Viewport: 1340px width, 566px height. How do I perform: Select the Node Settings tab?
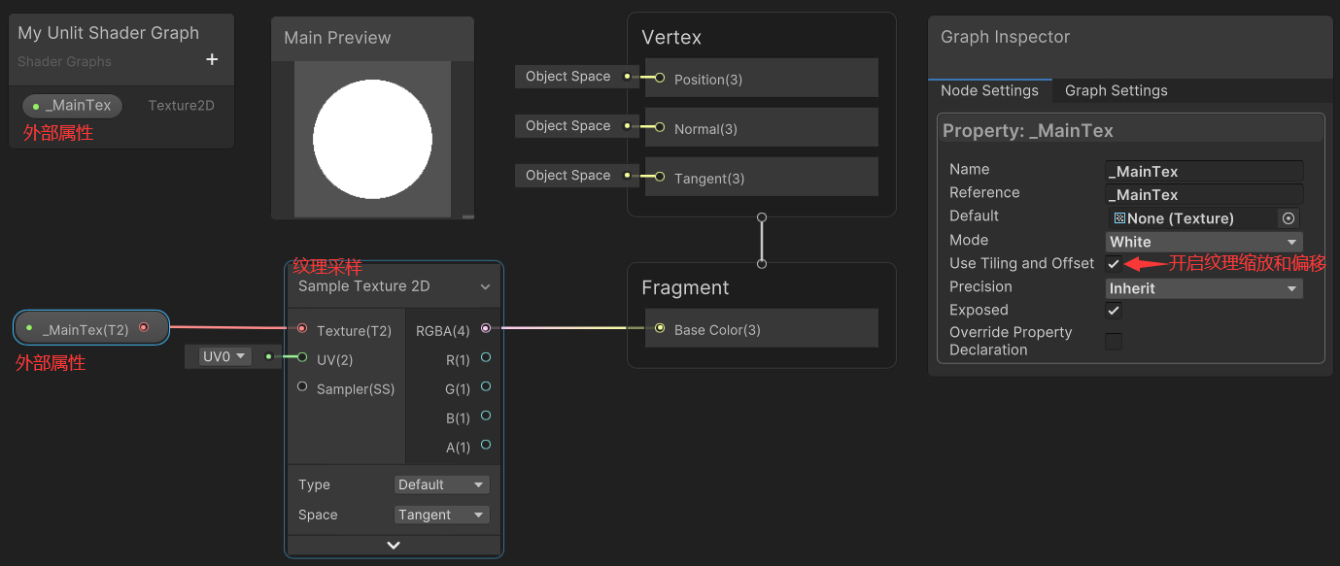coord(990,90)
